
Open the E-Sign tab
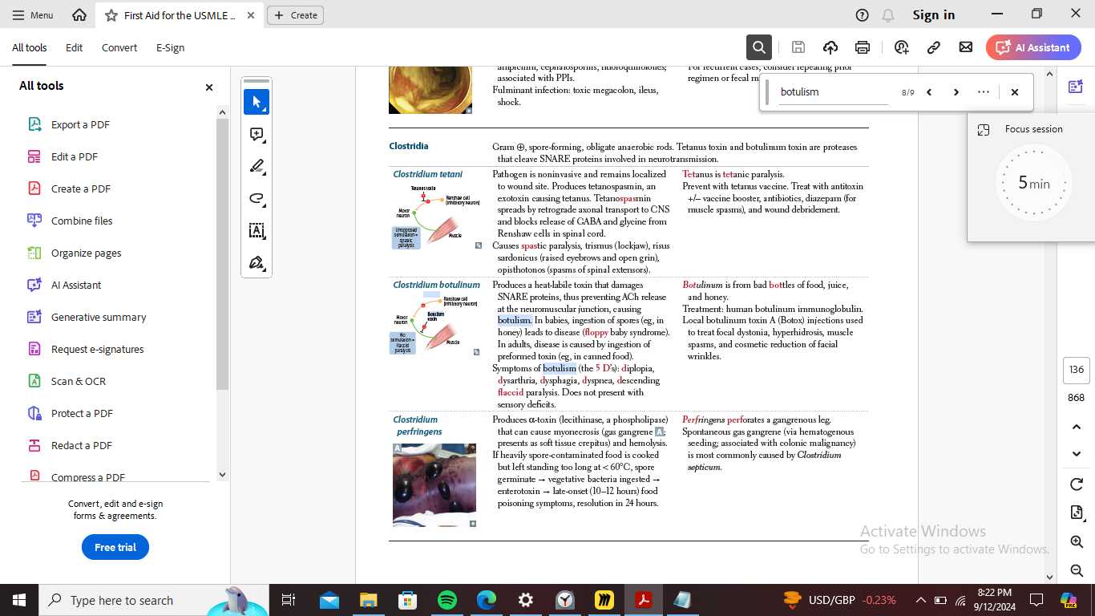pos(170,47)
